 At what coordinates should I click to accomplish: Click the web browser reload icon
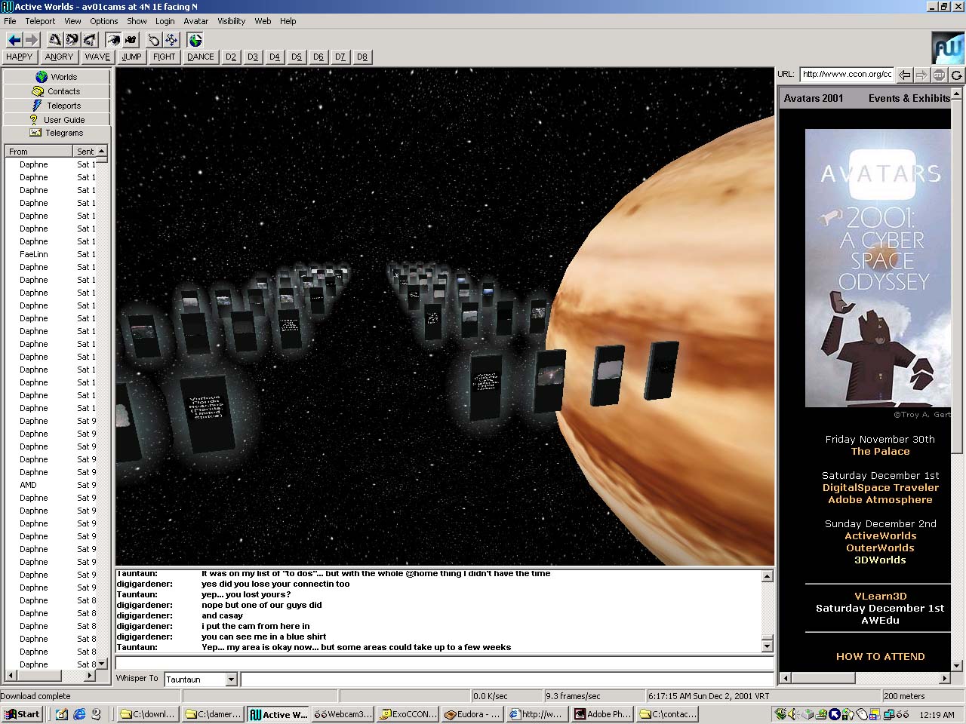pyautogui.click(x=956, y=75)
